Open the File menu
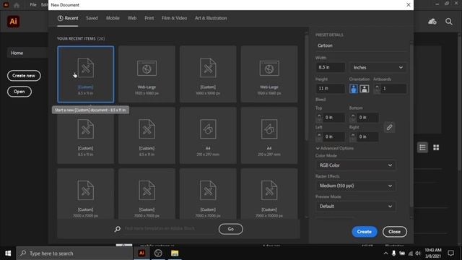 point(33,5)
